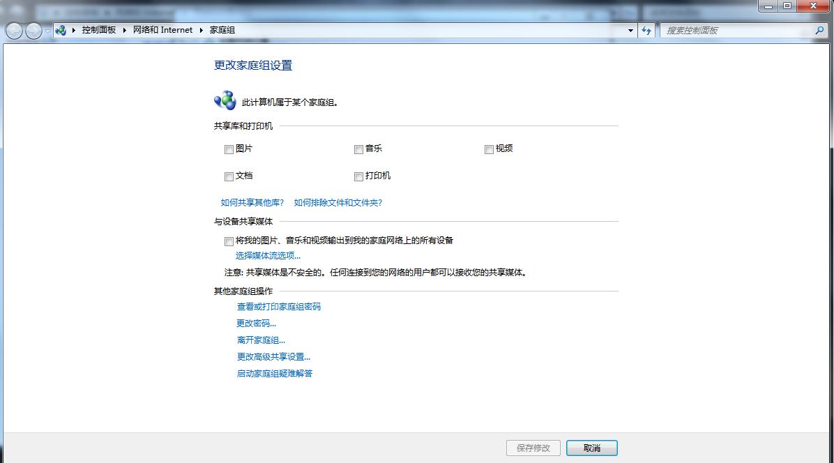
Task: Enable the 文档 sharing checkbox
Action: click(x=229, y=176)
